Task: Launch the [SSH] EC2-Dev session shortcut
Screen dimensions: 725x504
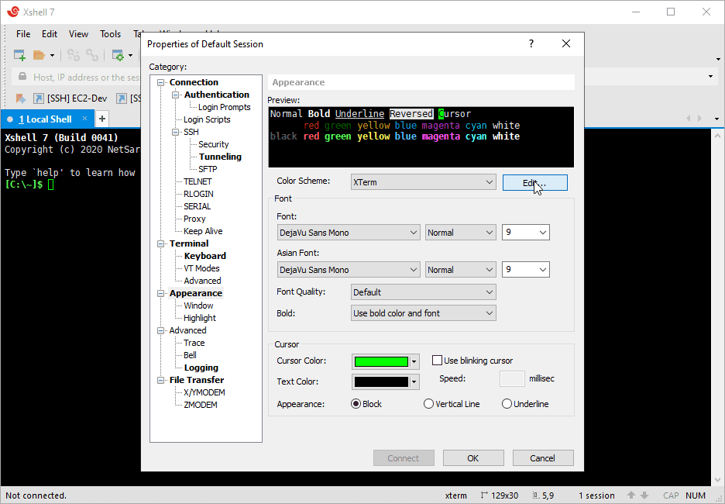Action: point(70,98)
